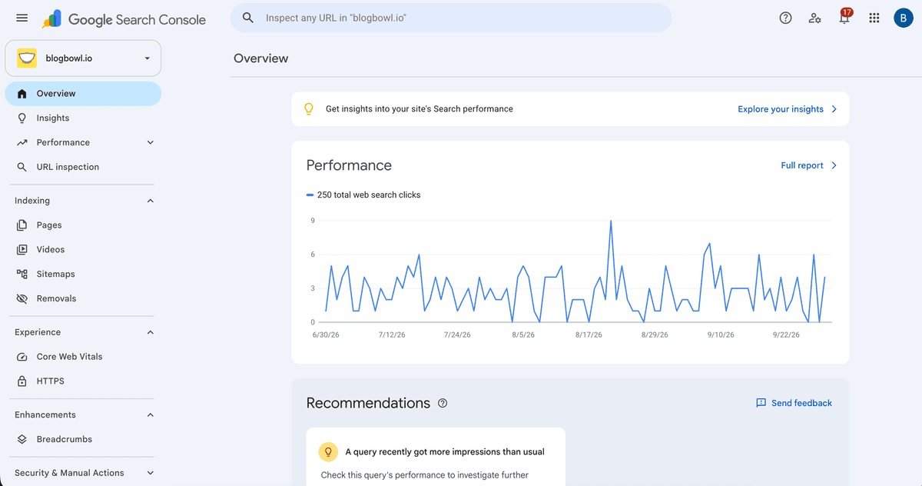Open users and permissions settings icon
This screenshot has width=922, height=486.
click(x=814, y=18)
